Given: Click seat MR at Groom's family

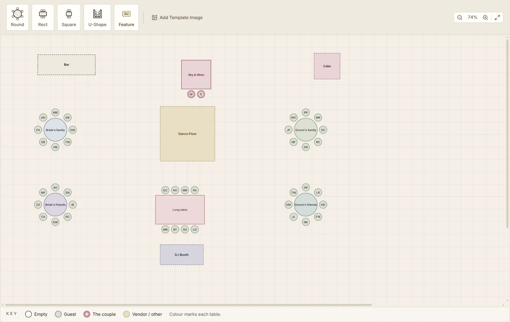Looking at the screenshot, I should (318, 117).
